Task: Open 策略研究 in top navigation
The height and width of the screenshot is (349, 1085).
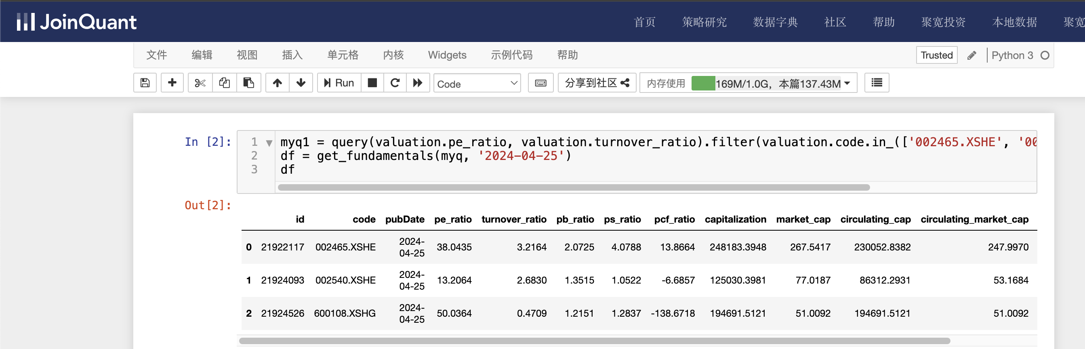Action: (704, 22)
